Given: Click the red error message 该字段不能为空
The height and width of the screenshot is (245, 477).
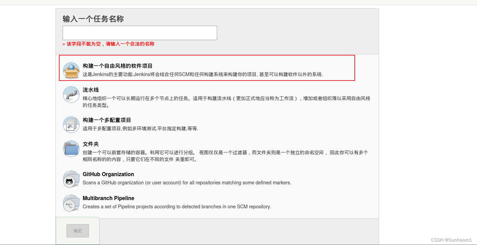Looking at the screenshot, I should pyautogui.click(x=109, y=44).
